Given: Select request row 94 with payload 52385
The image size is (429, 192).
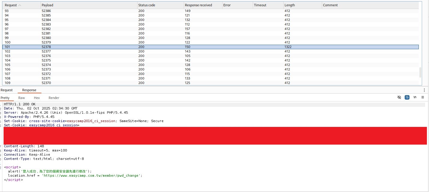Looking at the screenshot, I should coord(210,15).
